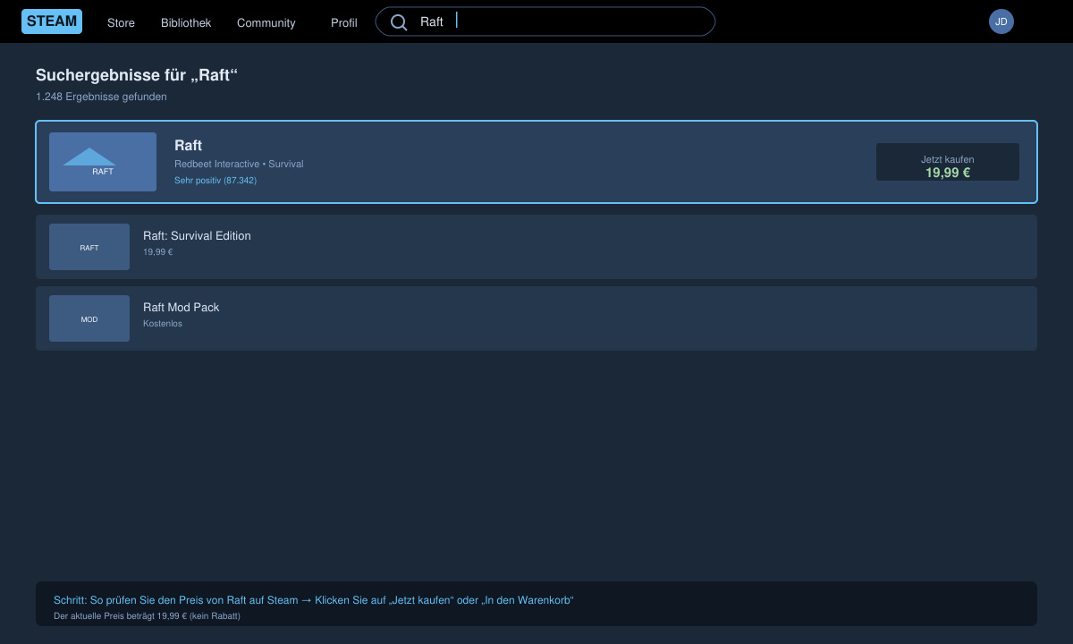
Task: Click the 1.248 Ergebnisse gefunden text
Action: 101,97
